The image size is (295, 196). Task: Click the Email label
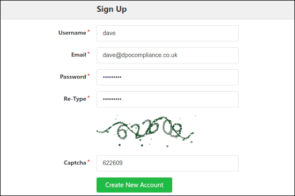[x=79, y=55]
